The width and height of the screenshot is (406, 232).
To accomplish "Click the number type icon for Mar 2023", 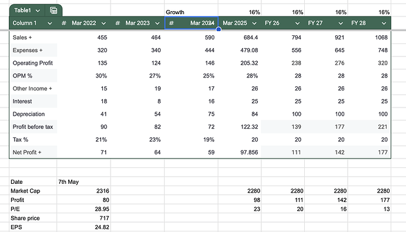I will (x=118, y=23).
